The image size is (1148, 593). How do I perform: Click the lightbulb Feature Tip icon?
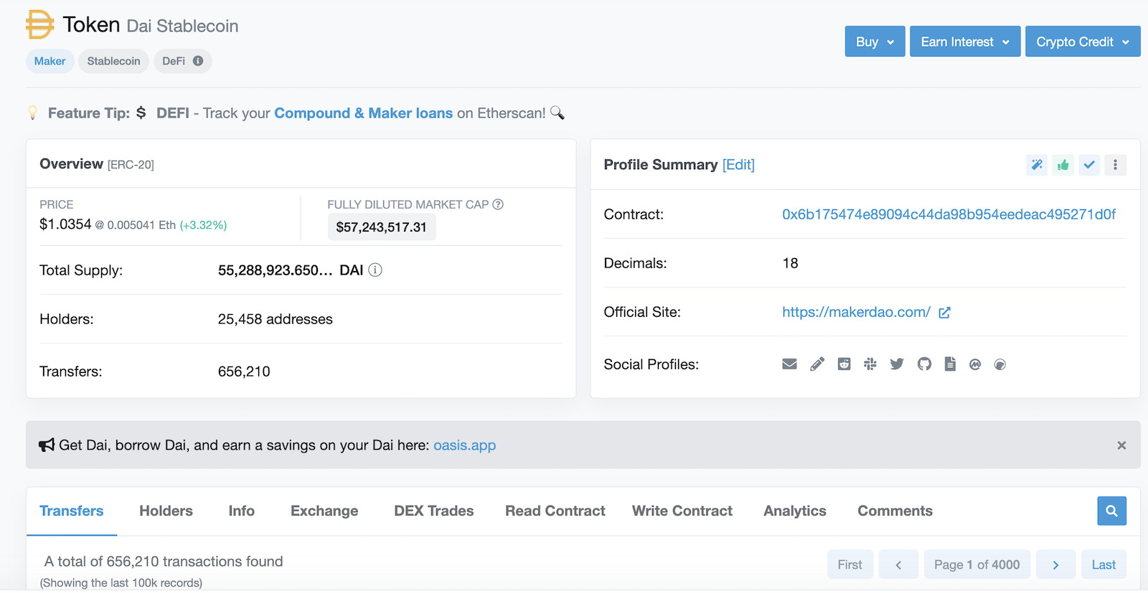tap(32, 113)
